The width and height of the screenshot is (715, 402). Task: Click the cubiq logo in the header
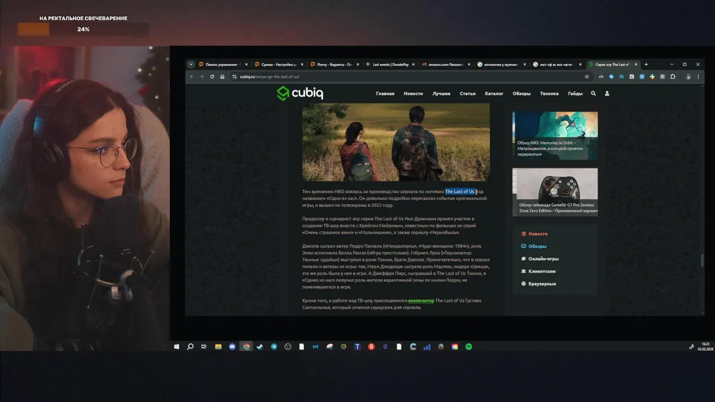(300, 93)
